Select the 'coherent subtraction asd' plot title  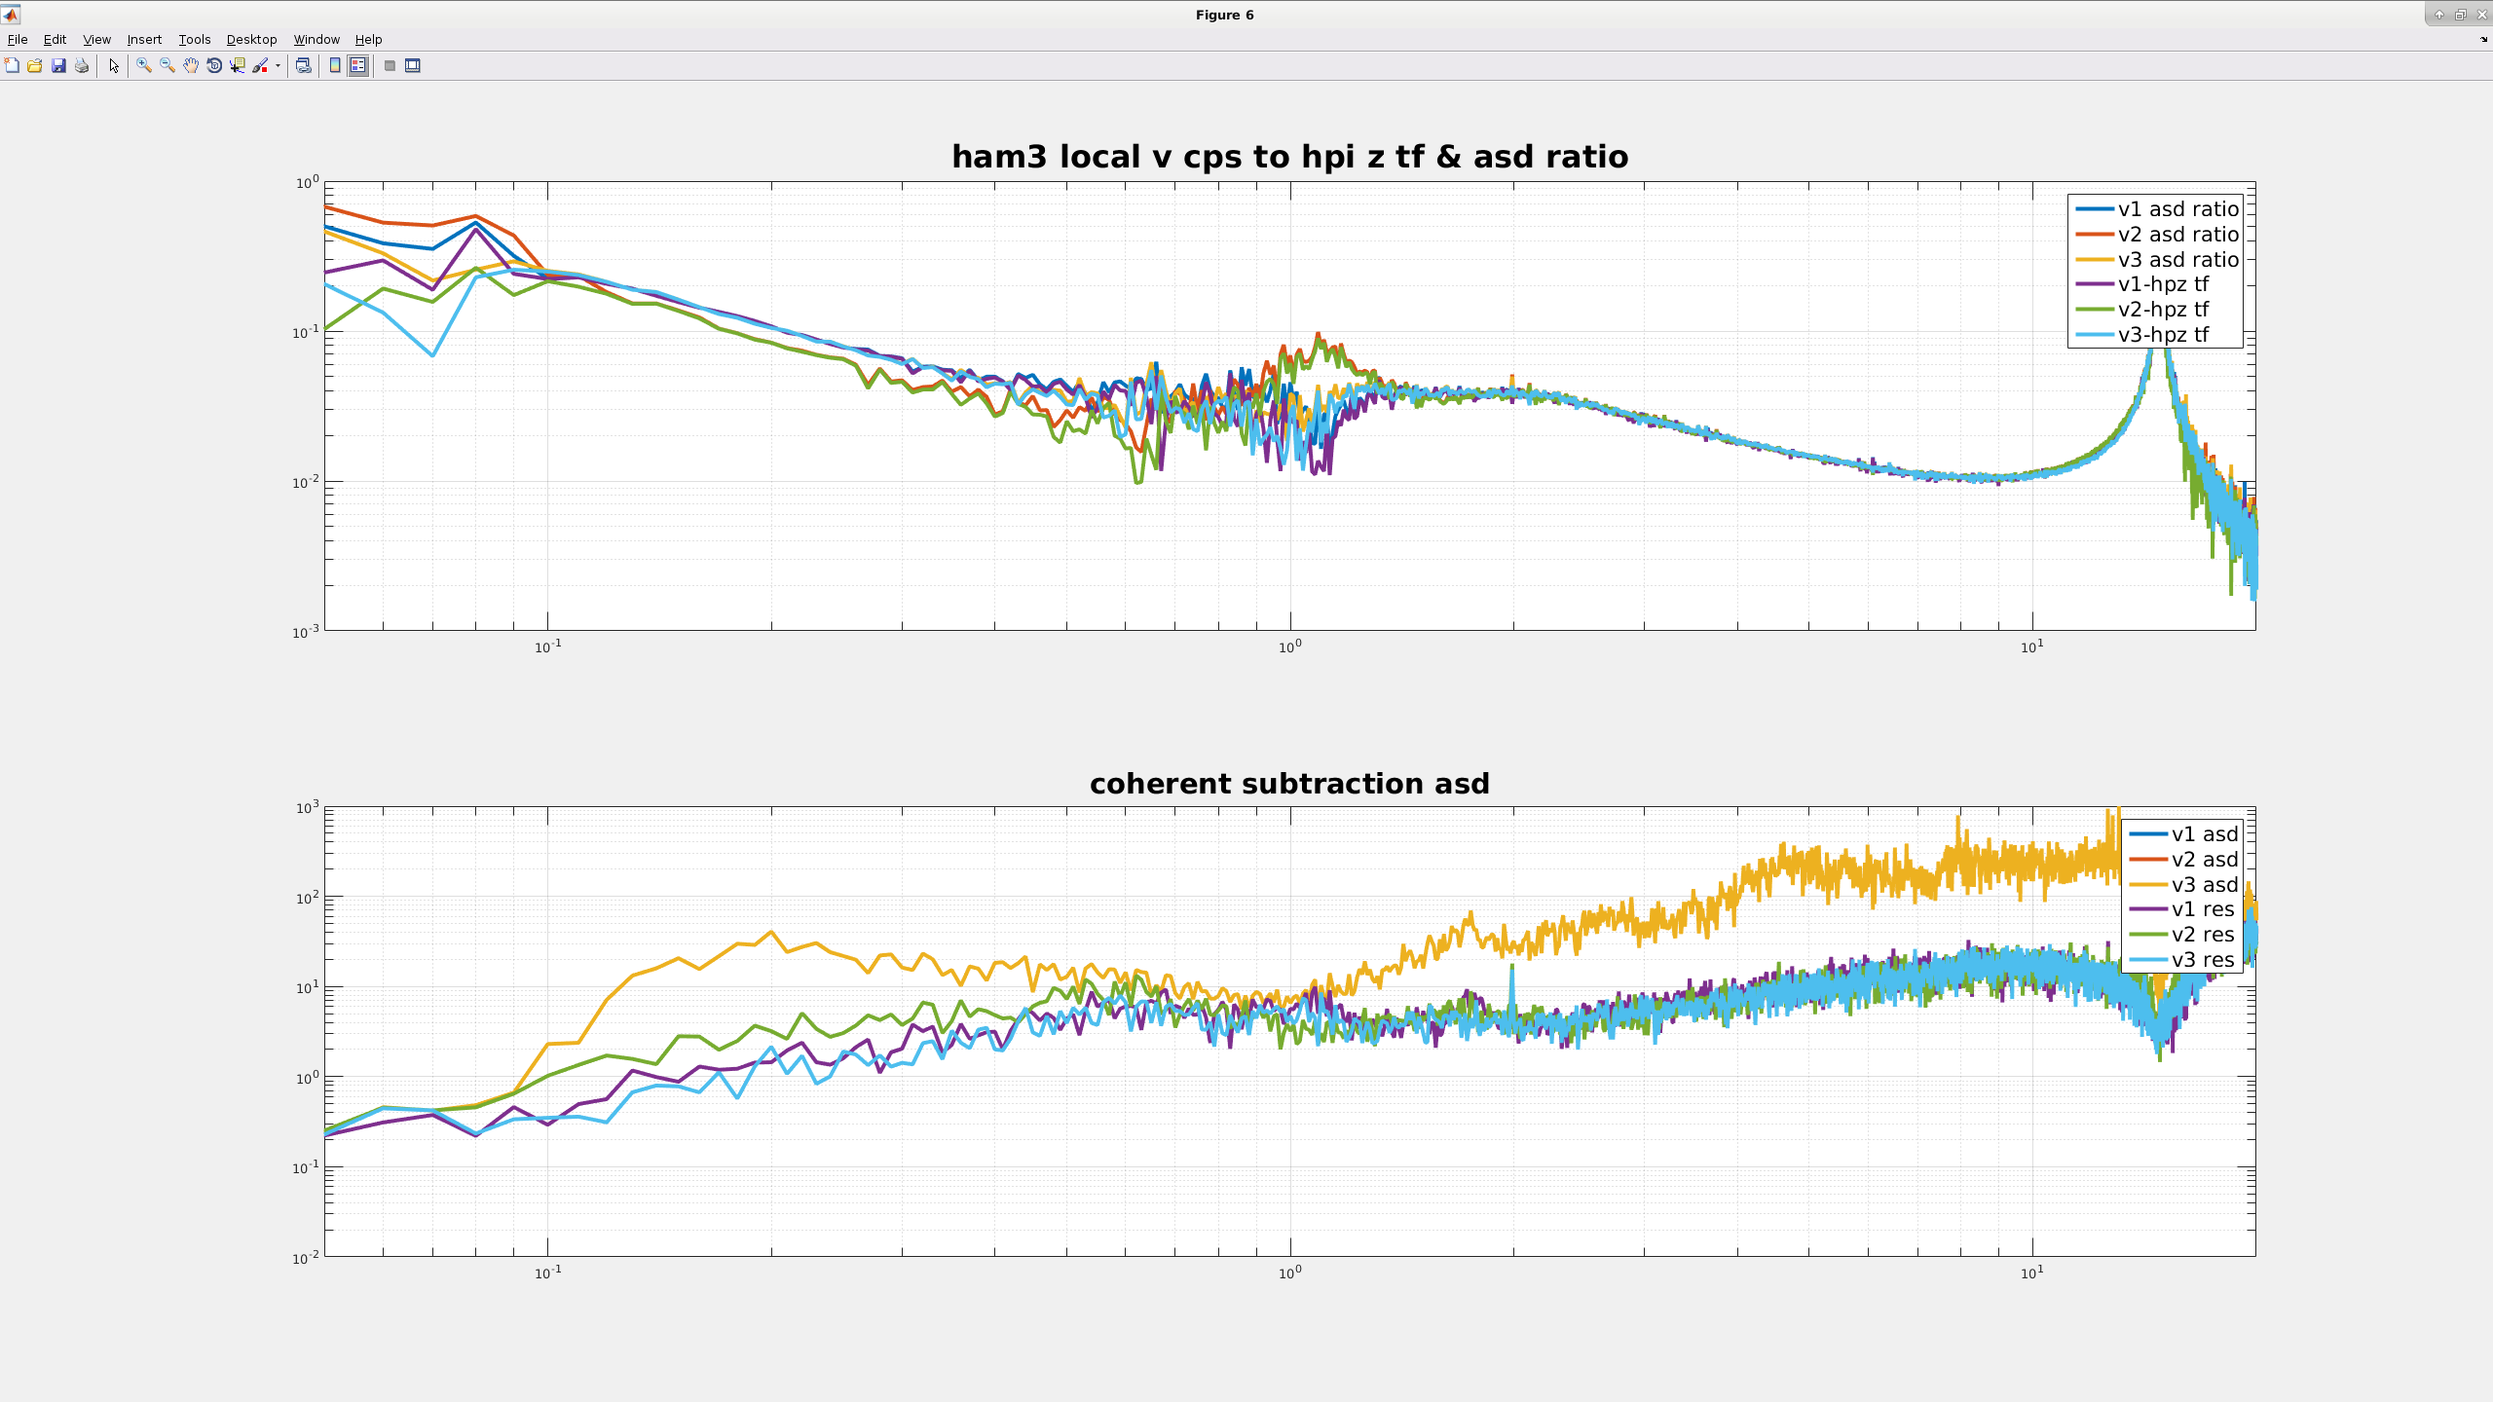1289,784
